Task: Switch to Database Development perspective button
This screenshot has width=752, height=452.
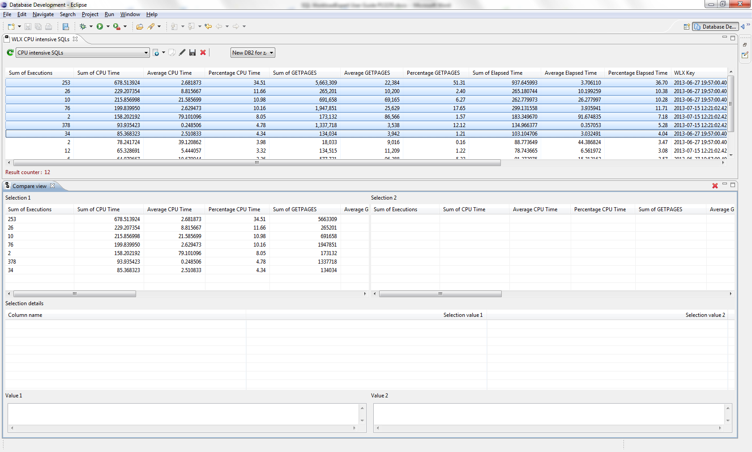Action: point(715,27)
